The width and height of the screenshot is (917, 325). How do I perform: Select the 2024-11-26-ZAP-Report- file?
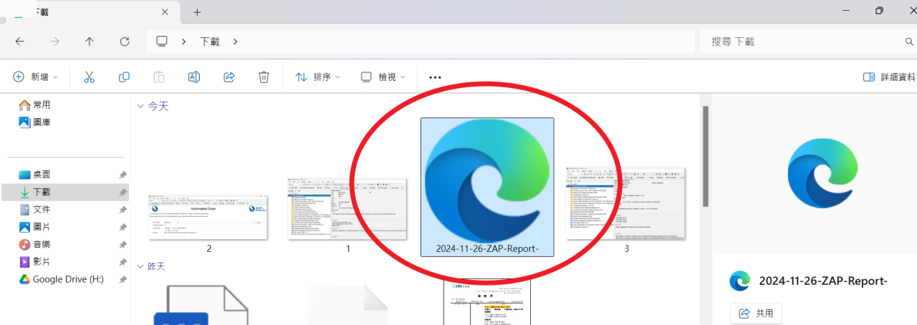(x=487, y=187)
